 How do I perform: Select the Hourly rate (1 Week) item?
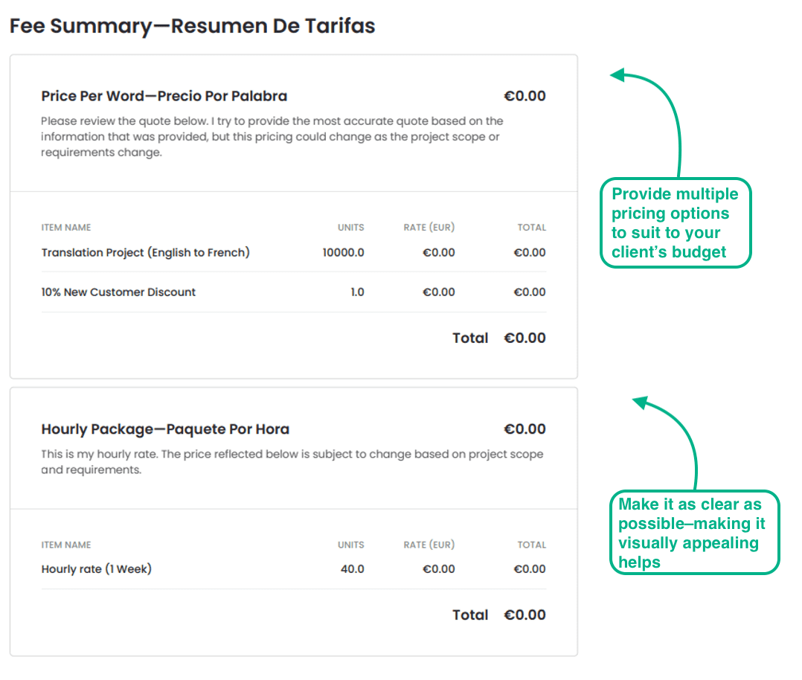click(x=96, y=569)
